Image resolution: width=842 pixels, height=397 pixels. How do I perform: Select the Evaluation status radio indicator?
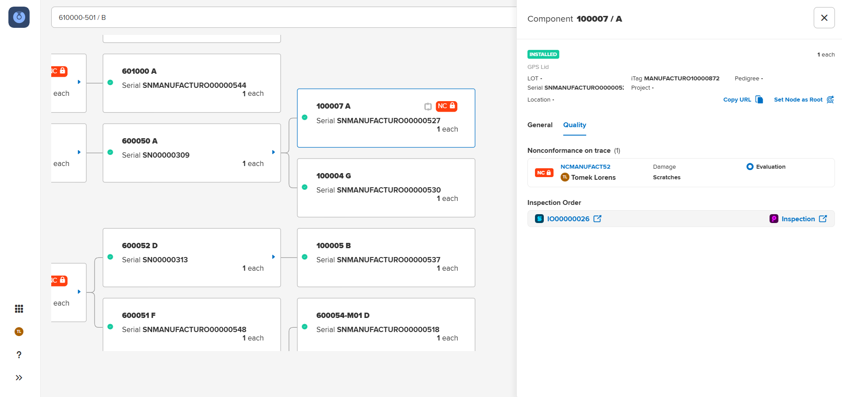(750, 166)
